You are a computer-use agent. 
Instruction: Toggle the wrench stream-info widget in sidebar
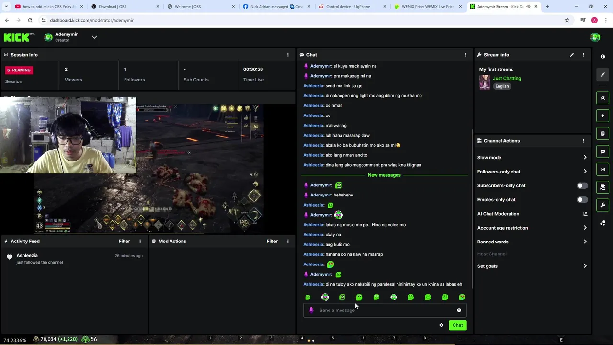602,205
